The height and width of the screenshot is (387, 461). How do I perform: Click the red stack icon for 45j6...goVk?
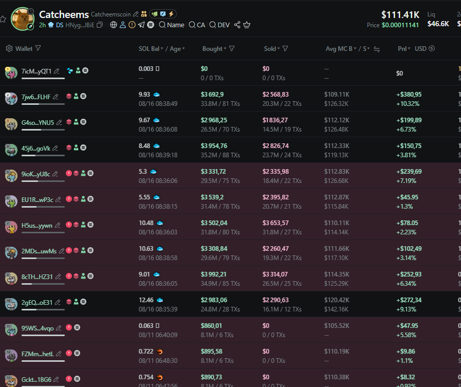tap(69, 148)
